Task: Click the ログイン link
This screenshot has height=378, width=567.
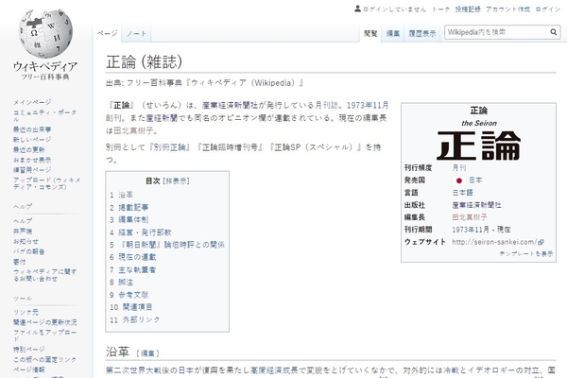Action: point(547,9)
